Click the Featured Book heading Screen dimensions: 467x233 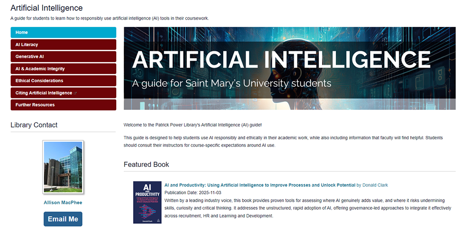[146, 164]
